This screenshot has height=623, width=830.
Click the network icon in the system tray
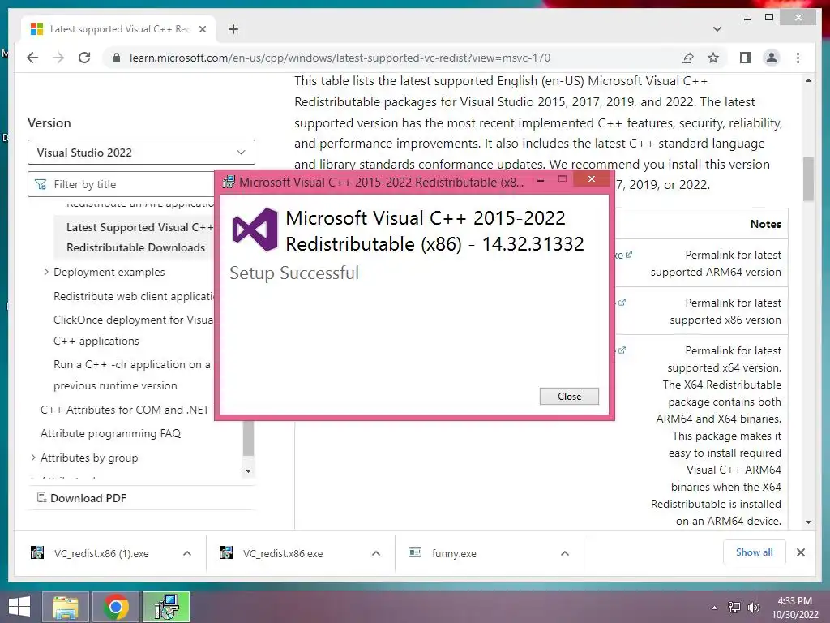(734, 608)
